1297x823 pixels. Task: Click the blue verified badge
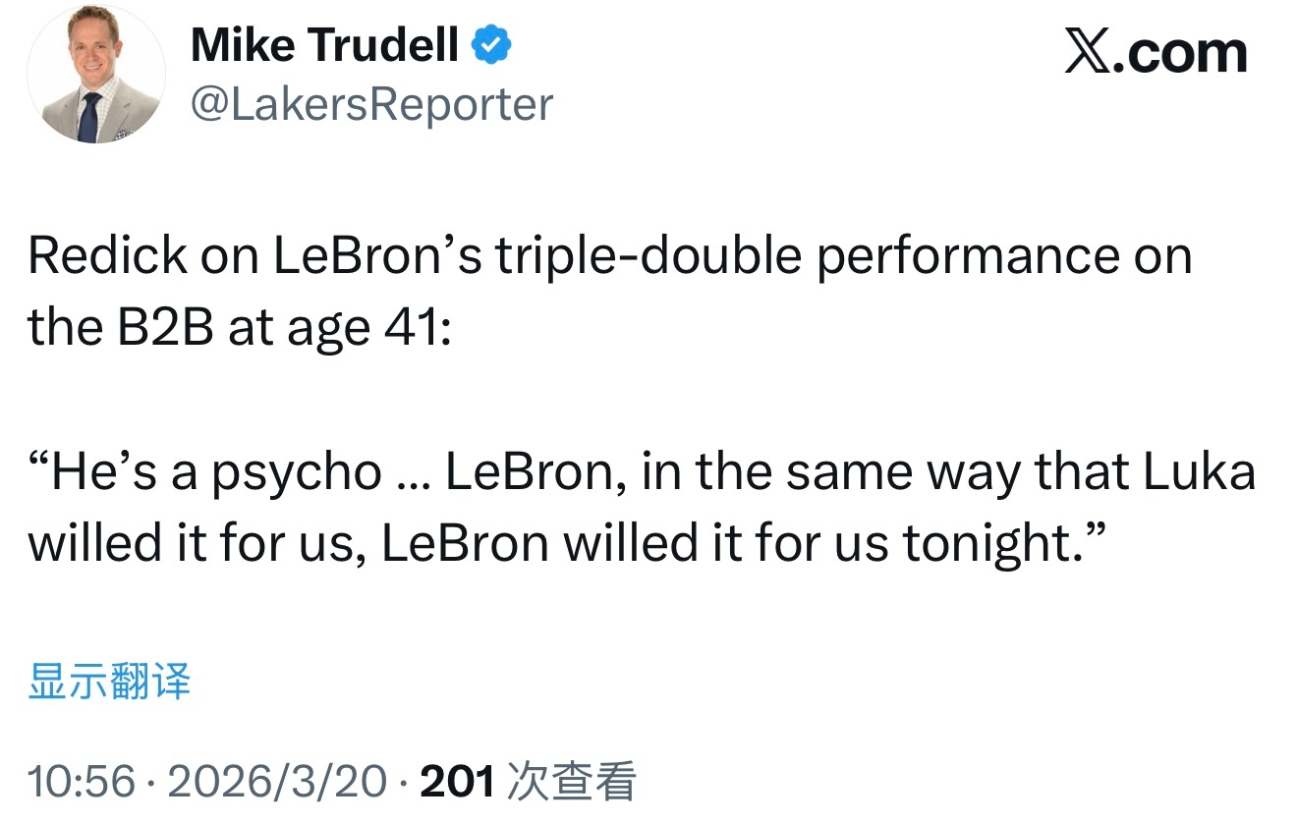click(x=492, y=45)
